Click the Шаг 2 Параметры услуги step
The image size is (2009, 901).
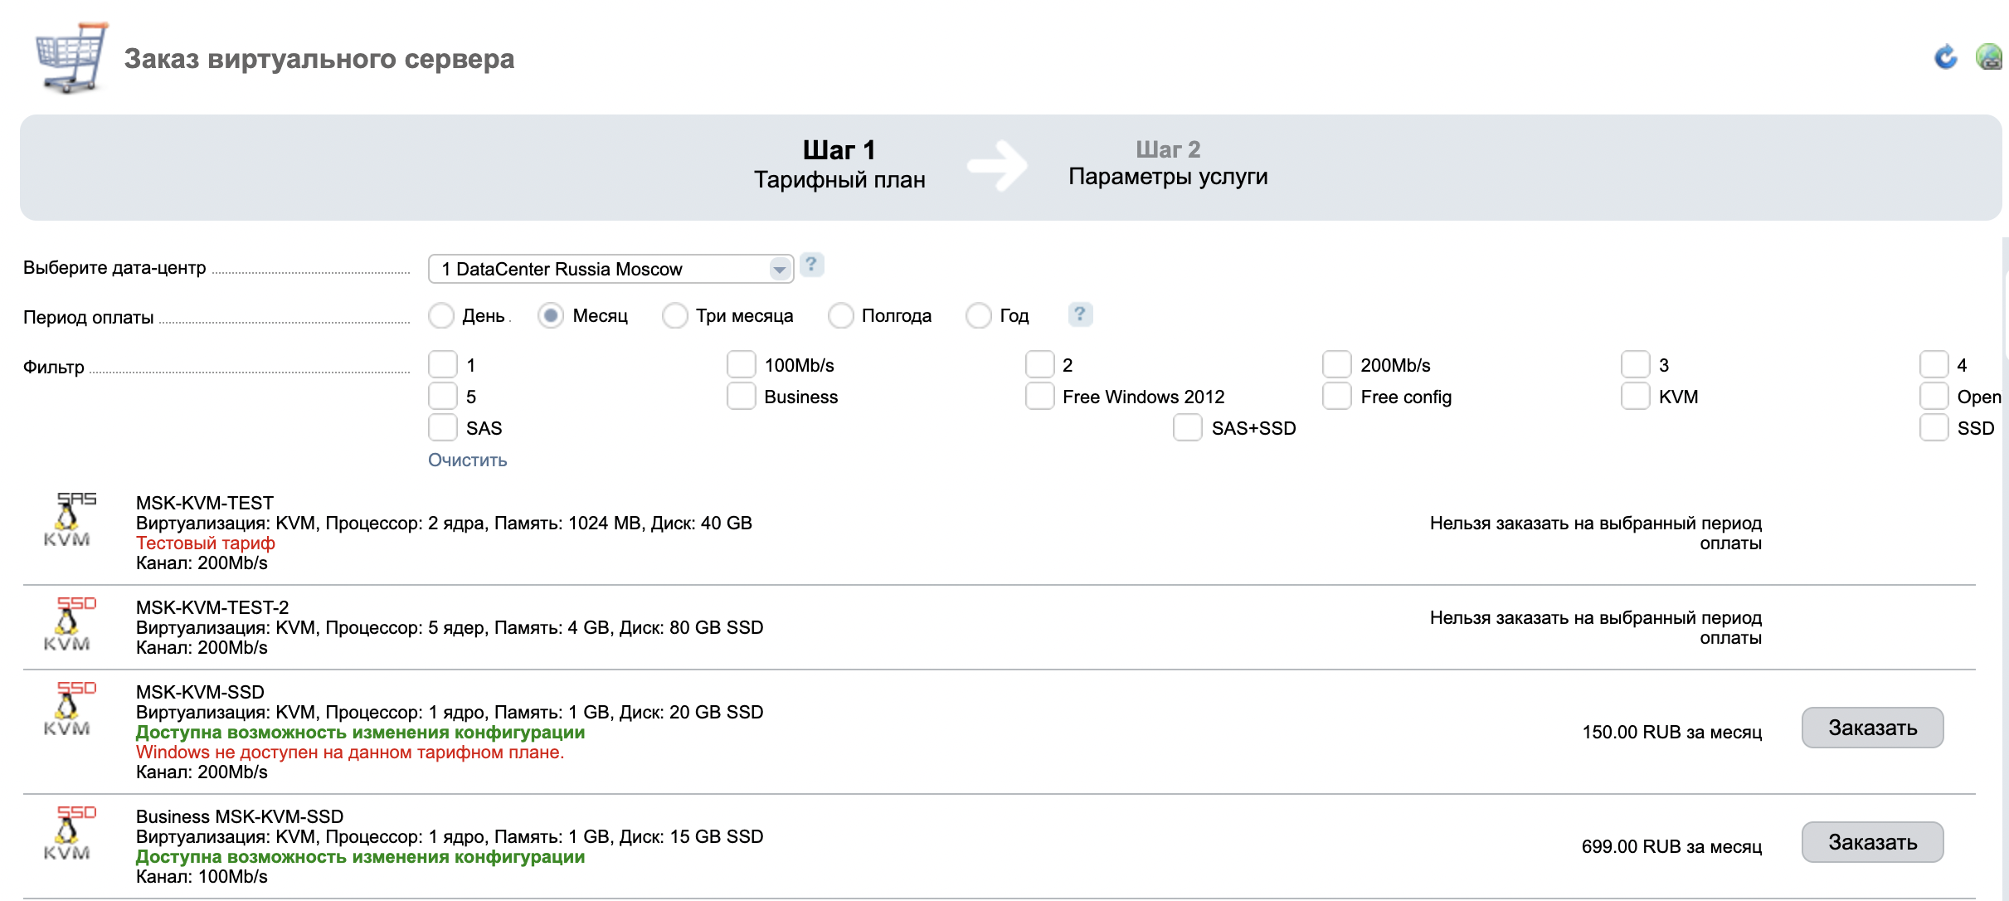point(1167,163)
